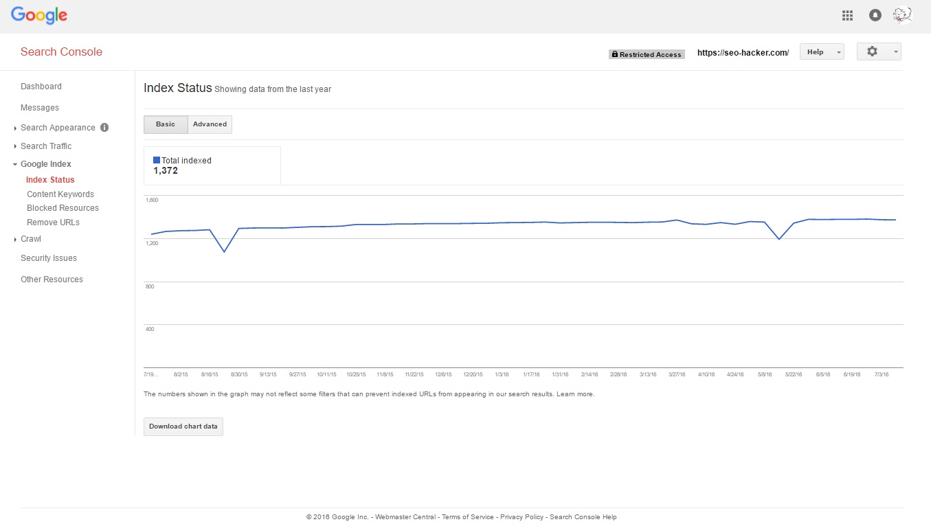Open the Learn more link
Image resolution: width=931 pixels, height=524 pixels.
click(x=575, y=394)
